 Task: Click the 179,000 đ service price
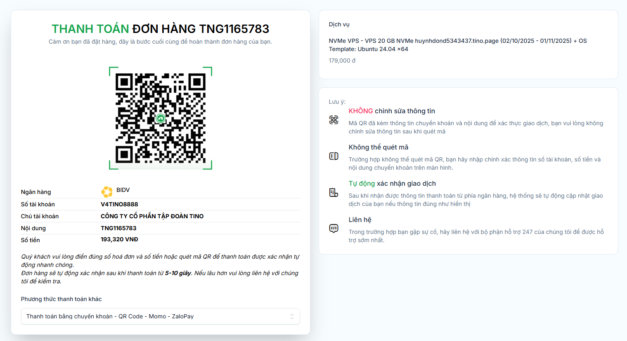(342, 61)
